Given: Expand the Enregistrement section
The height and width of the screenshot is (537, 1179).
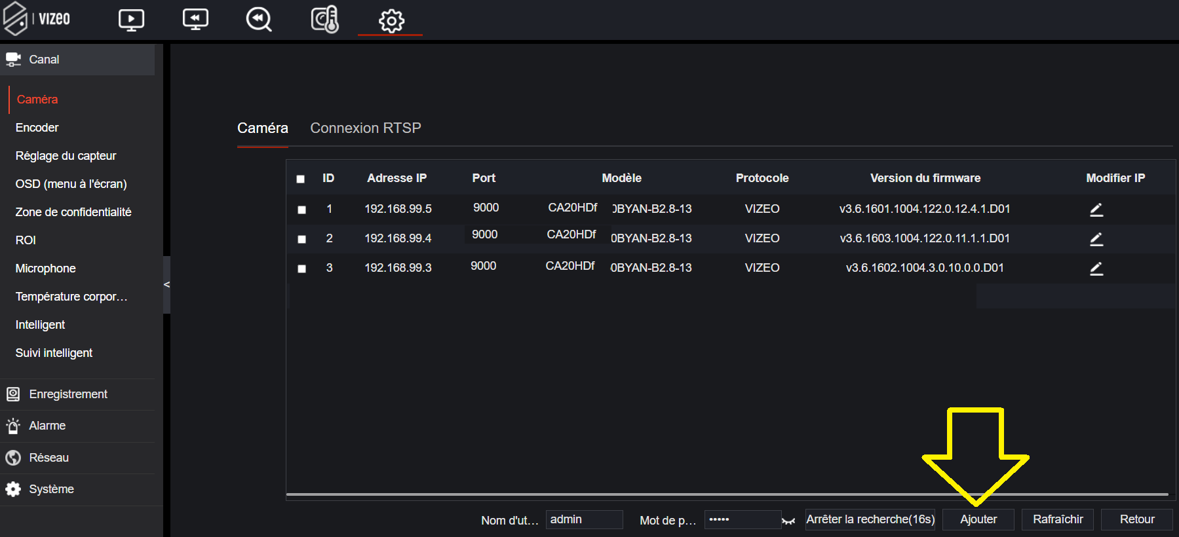Looking at the screenshot, I should tap(68, 394).
